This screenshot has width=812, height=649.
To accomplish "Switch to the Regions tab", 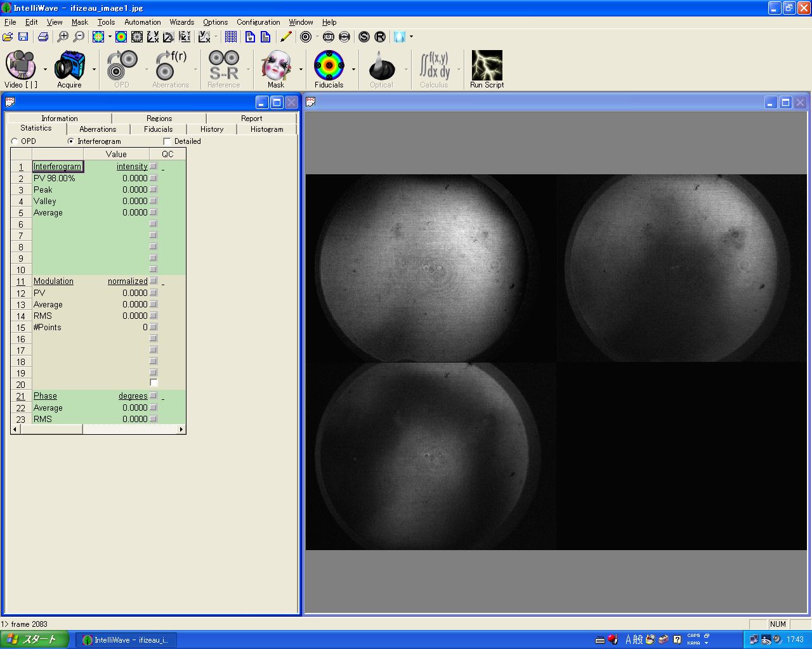I will [x=159, y=119].
